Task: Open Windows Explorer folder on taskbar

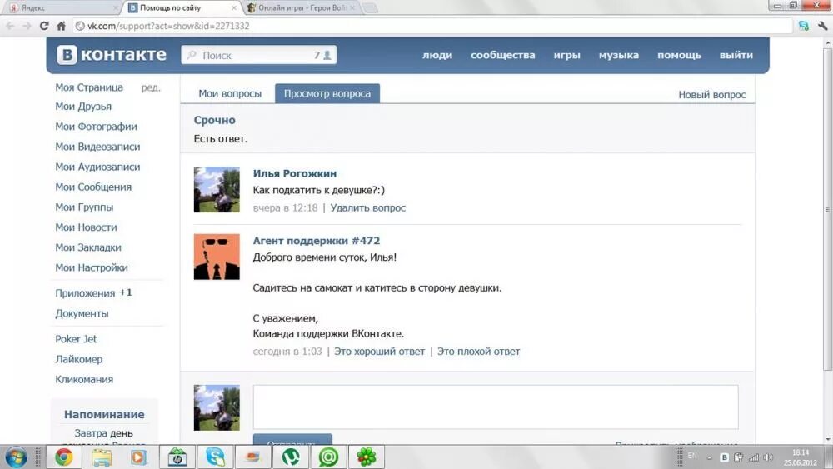Action: pos(102,457)
